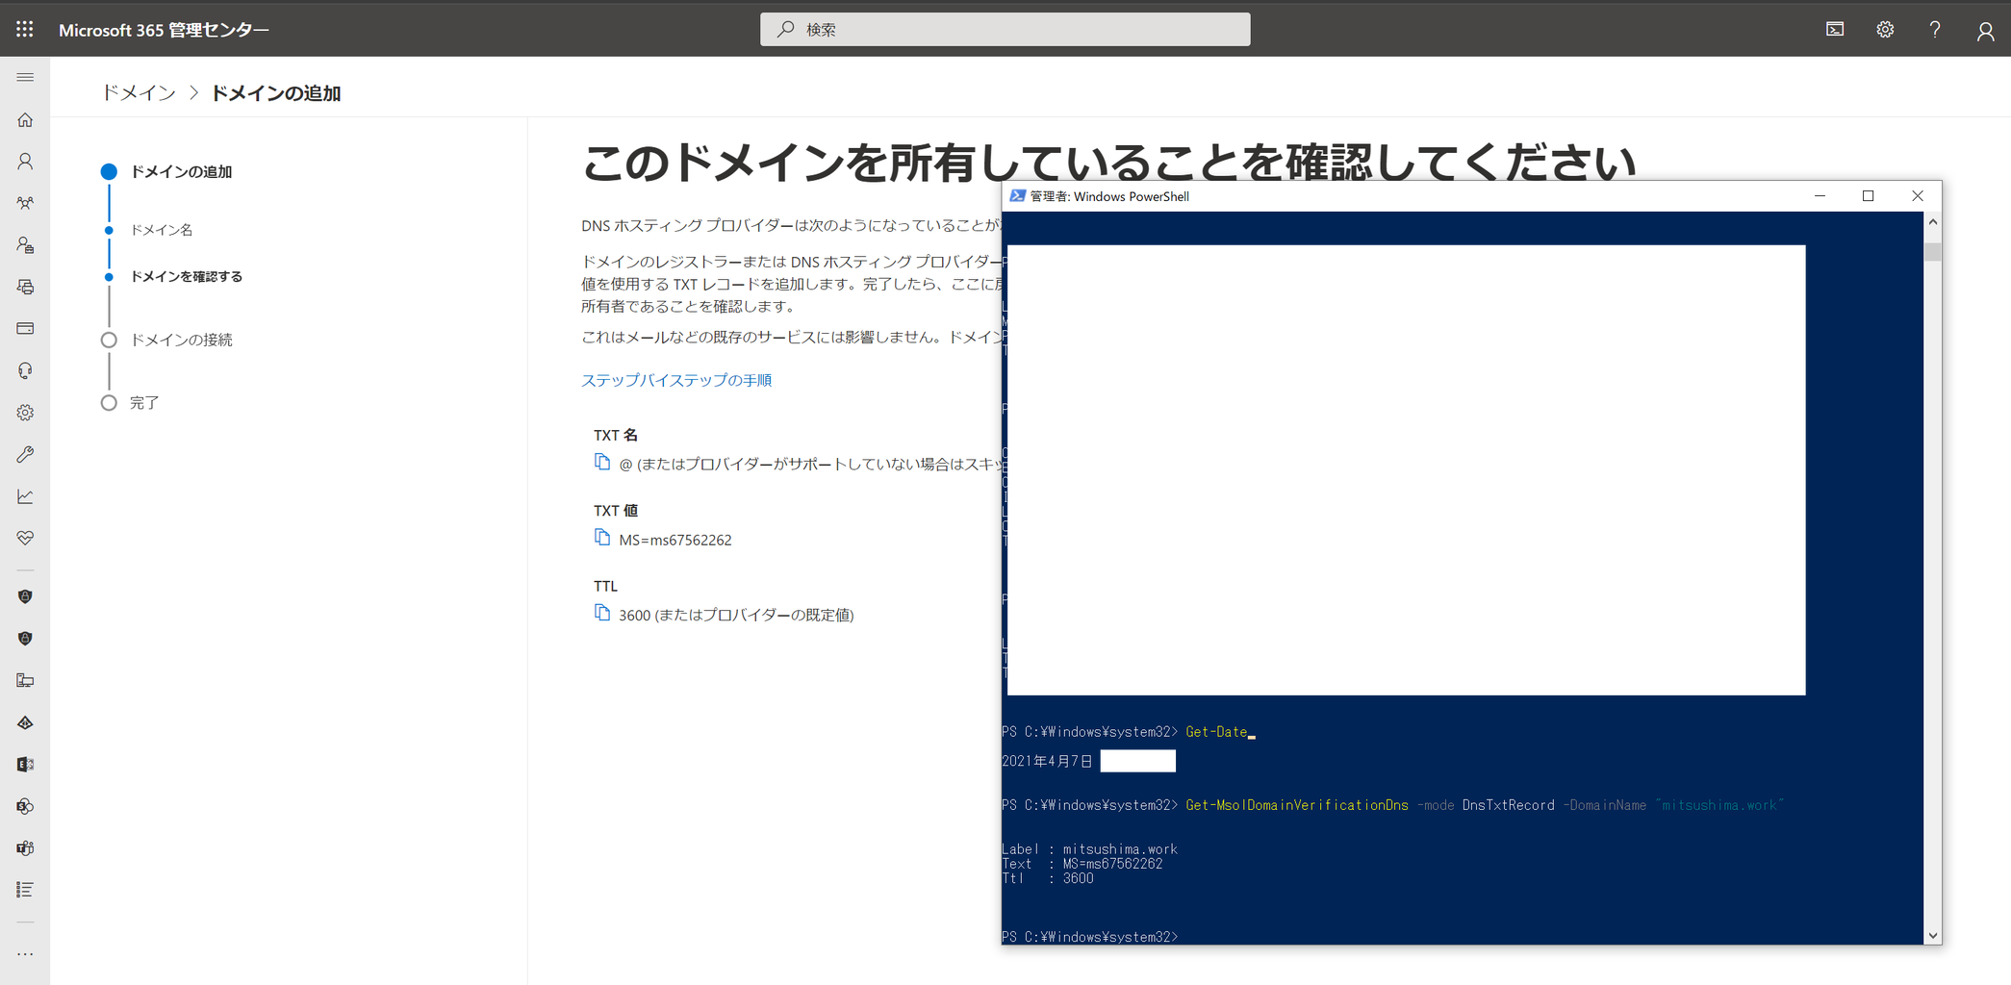Copy the TXT 名 value with its copy icon
This screenshot has width=2011, height=985.
602,463
